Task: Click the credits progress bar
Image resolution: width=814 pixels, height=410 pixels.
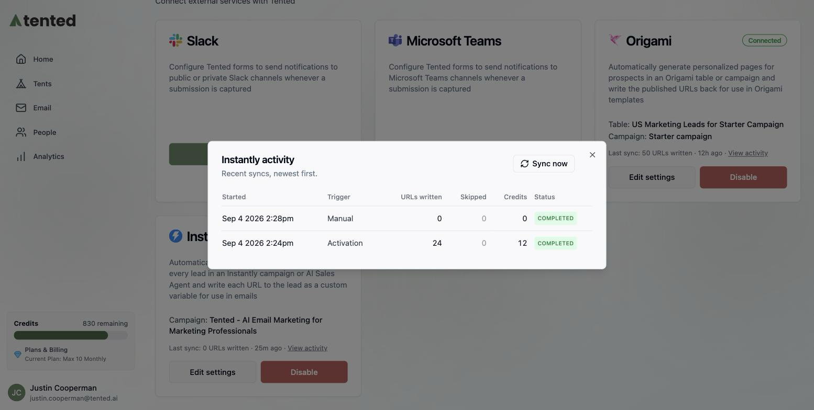Action: click(x=71, y=335)
